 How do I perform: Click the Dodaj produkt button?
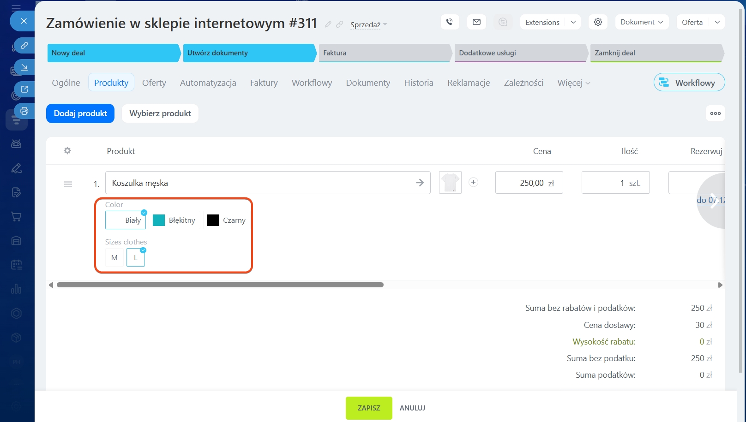click(x=80, y=113)
